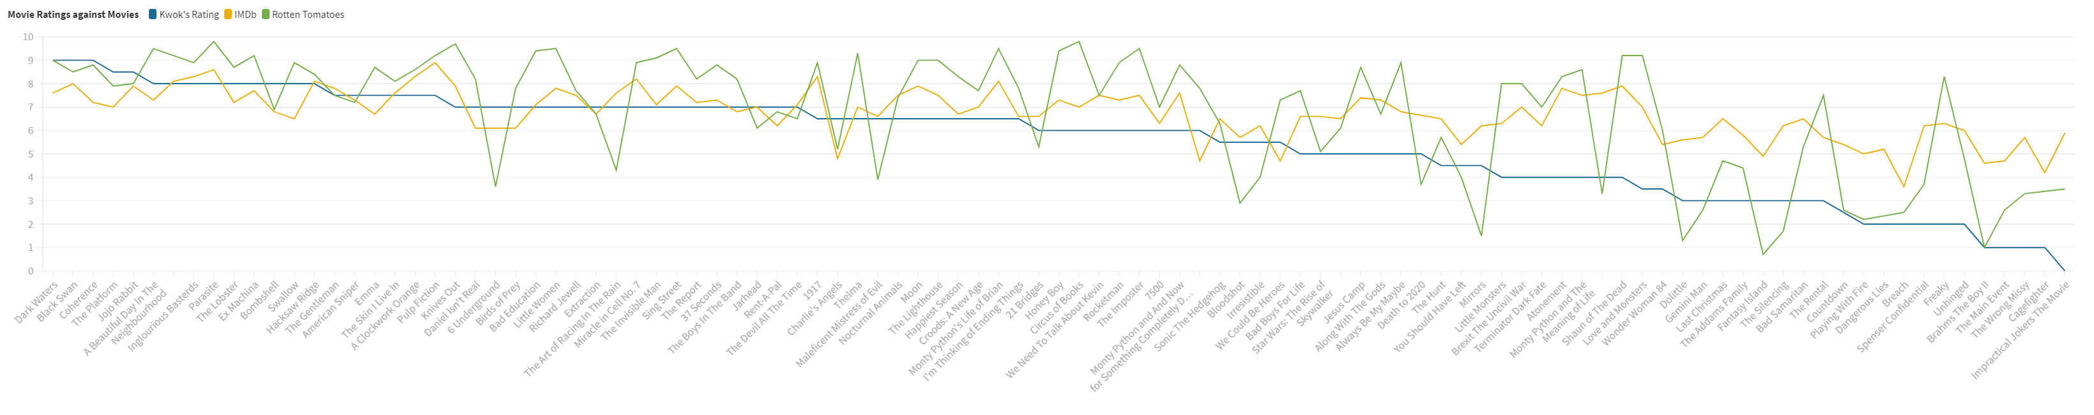Pick the 1917 movie label
The image size is (2094, 415).
(x=813, y=290)
